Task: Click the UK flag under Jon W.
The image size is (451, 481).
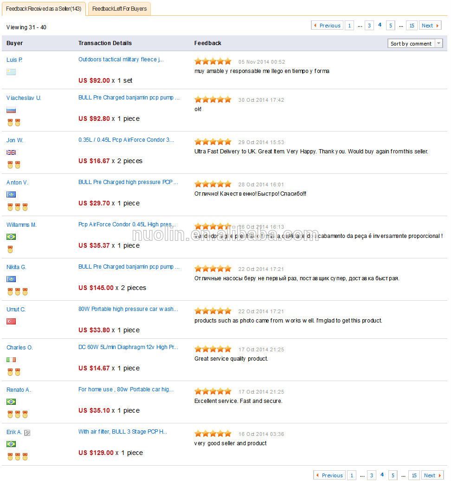Action: click(x=11, y=152)
